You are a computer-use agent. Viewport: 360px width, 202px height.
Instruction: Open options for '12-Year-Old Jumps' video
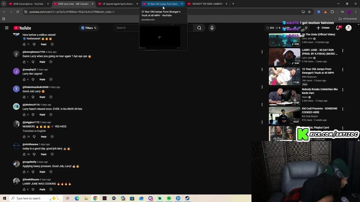pos(343,70)
